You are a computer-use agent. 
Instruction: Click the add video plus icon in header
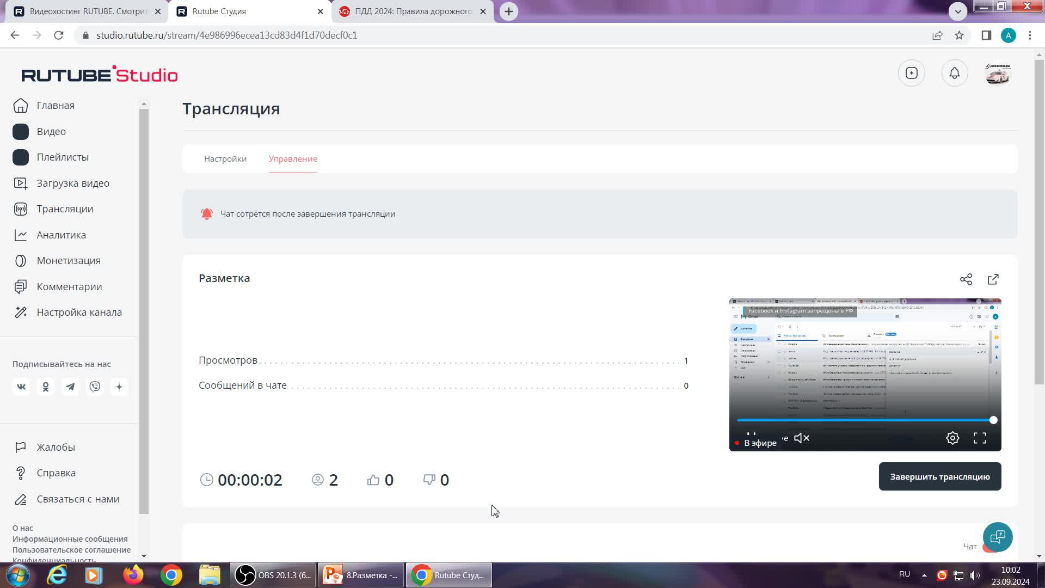911,73
